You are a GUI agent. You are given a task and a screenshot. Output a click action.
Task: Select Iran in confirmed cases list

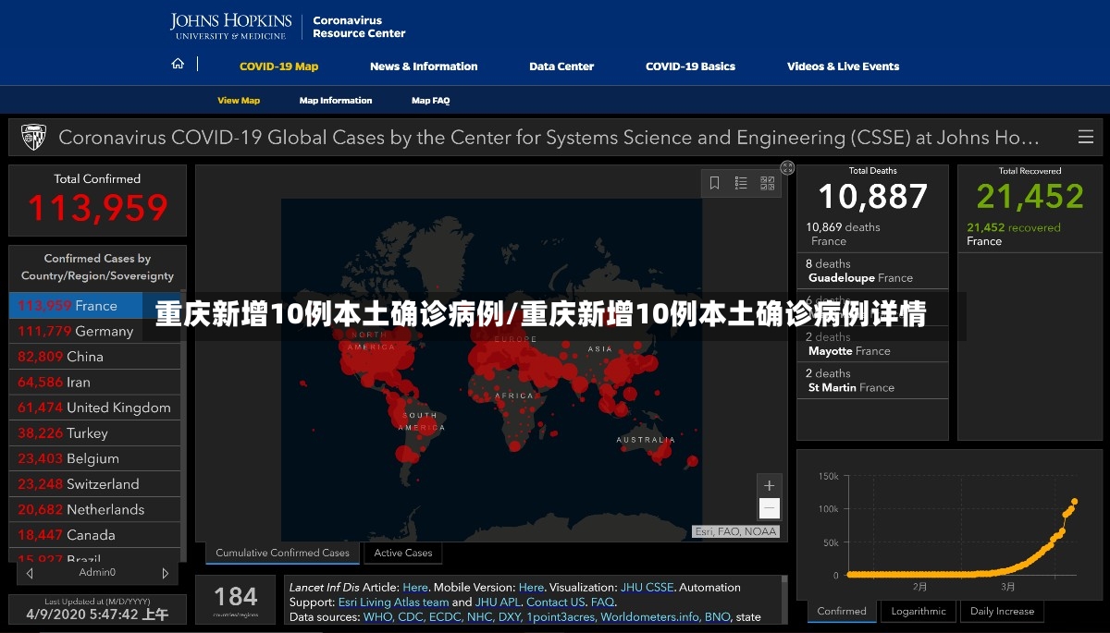(94, 382)
